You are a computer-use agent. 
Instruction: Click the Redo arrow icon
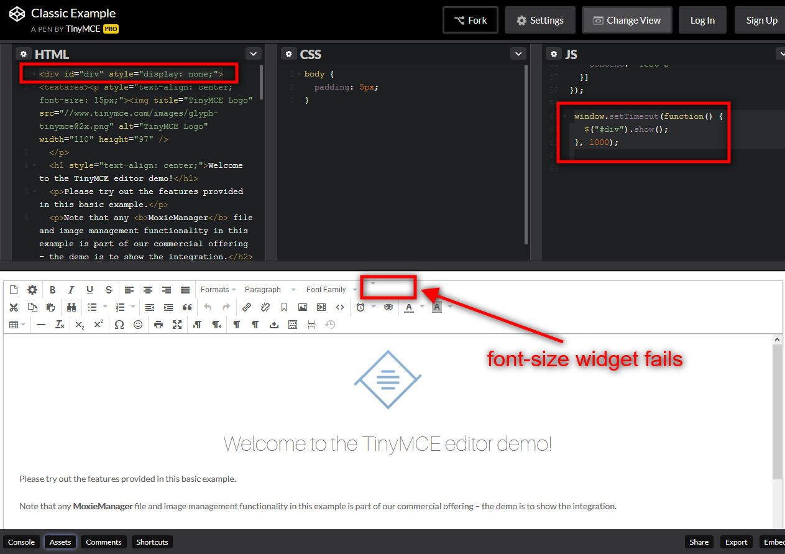click(x=226, y=307)
